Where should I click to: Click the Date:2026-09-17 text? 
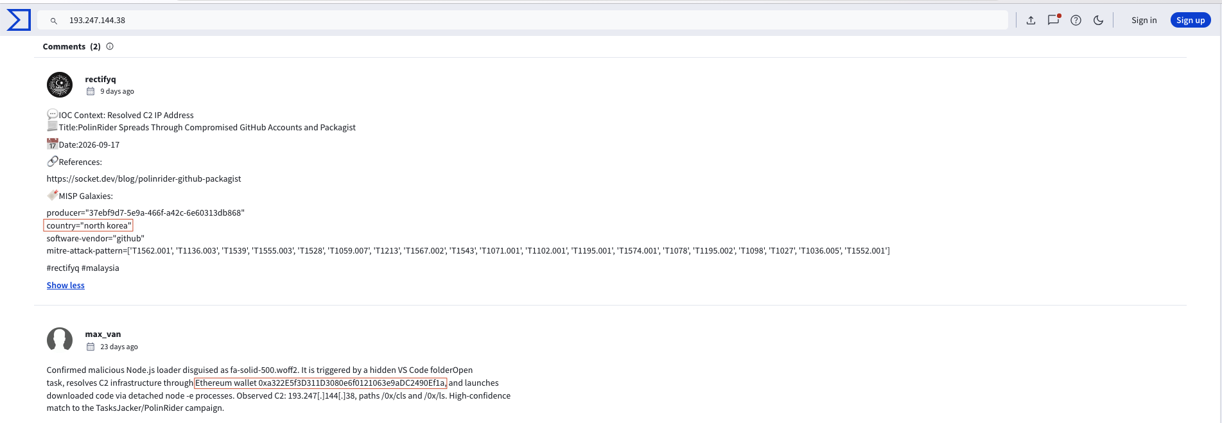pos(89,145)
